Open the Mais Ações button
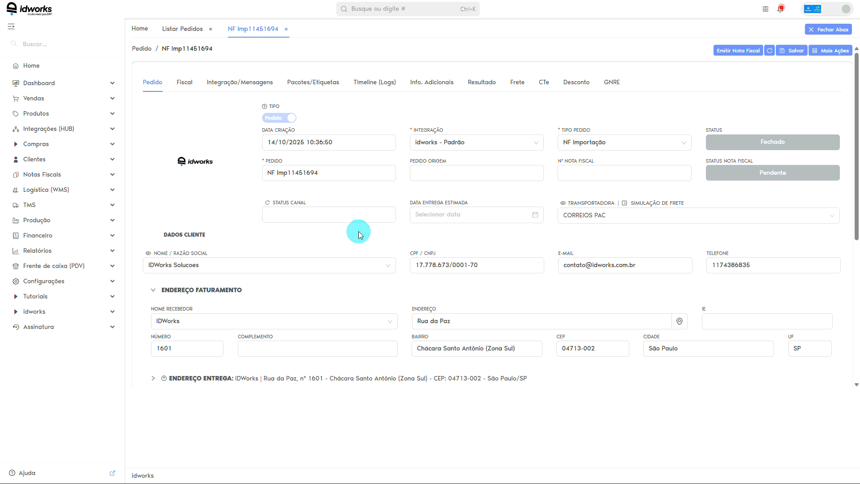Image resolution: width=860 pixels, height=484 pixels. (830, 51)
